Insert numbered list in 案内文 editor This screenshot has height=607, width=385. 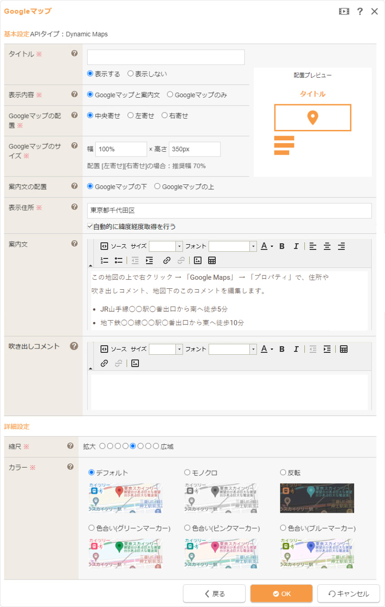(105, 260)
